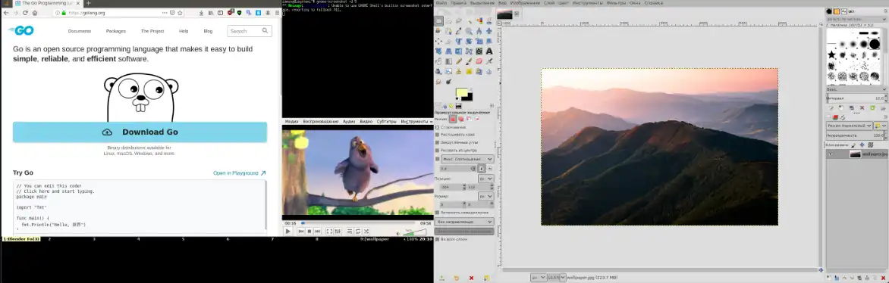Click the search magnifier on Go site
Screen dimensions: 889x283
point(265,30)
